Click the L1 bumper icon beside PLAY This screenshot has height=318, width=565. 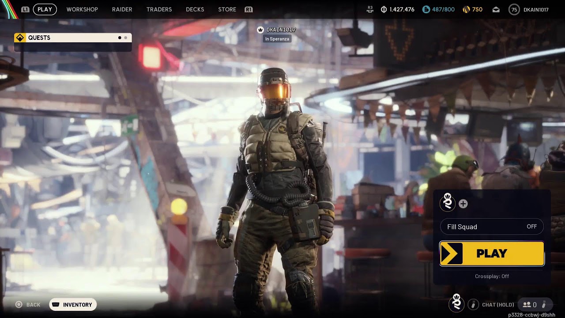25,9
